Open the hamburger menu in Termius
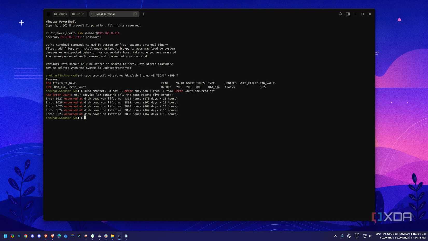Image resolution: width=428 pixels, height=241 pixels. [48, 14]
